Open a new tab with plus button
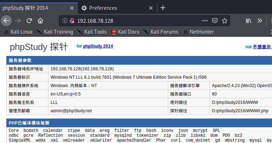The image size is (272, 143). (163, 8)
